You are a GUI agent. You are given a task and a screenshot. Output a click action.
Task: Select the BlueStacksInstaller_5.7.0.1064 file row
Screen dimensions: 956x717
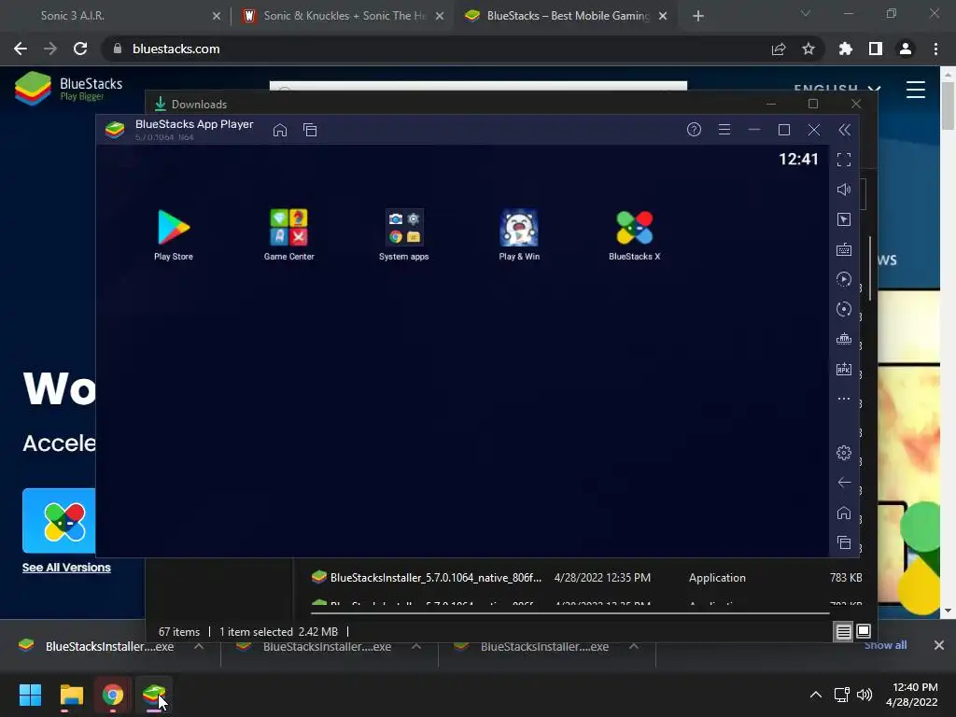[585, 577]
